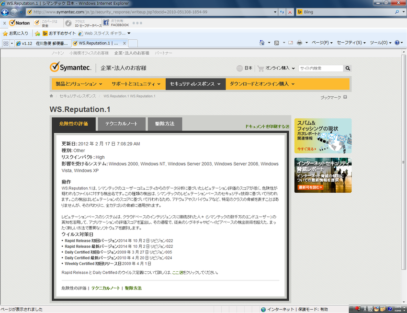This screenshot has height=313, width=407.
Task: Click the Help question mark icon
Action: pos(397,43)
